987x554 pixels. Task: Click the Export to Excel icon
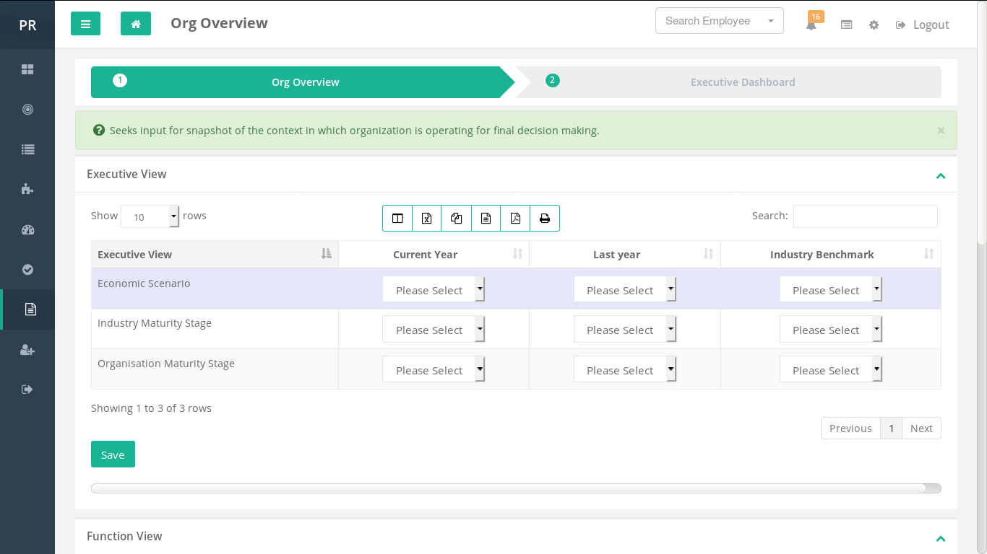tap(426, 219)
